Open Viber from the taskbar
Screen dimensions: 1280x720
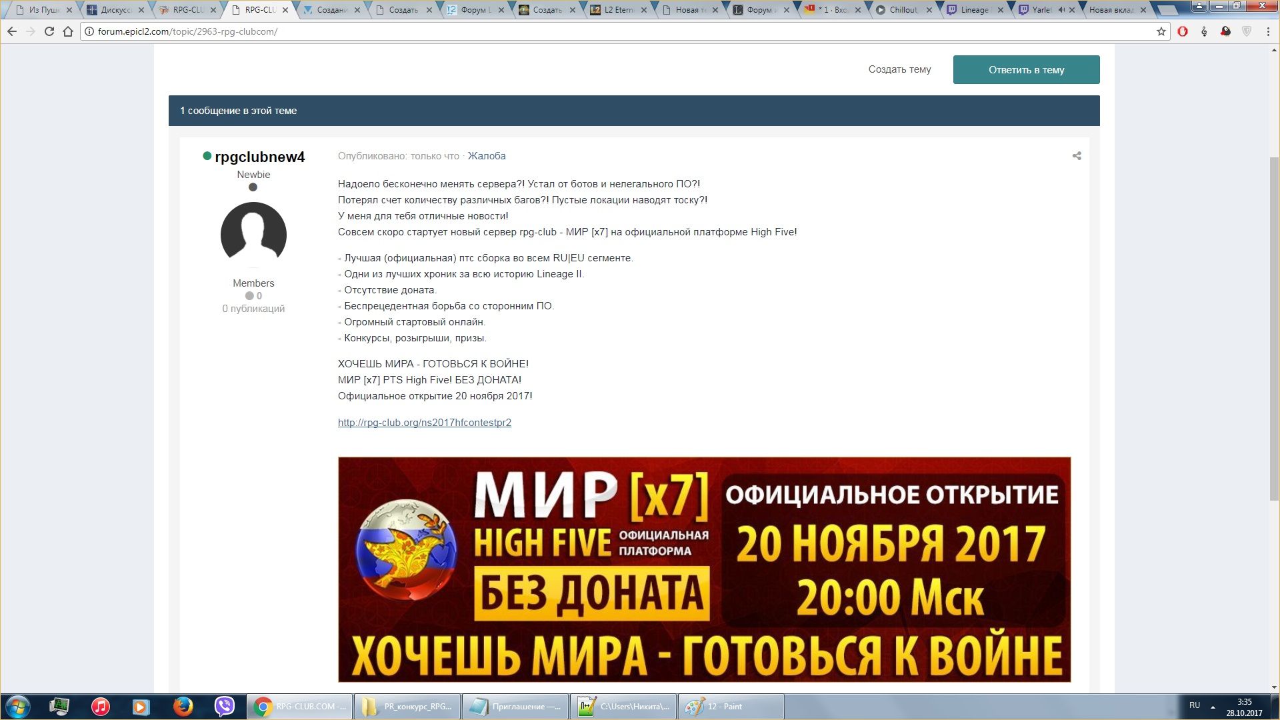point(225,706)
